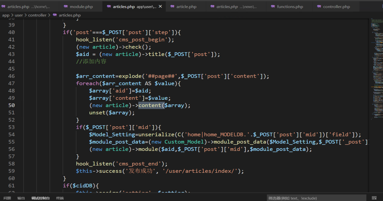Click 'Custom_Model' on line 55
Screen dimensions: 383x201
pos(184,142)
